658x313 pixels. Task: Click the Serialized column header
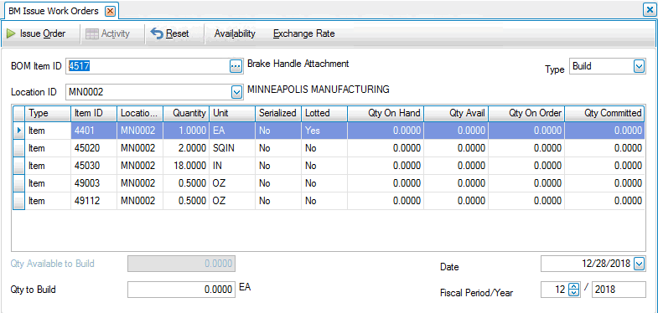pyautogui.click(x=278, y=113)
